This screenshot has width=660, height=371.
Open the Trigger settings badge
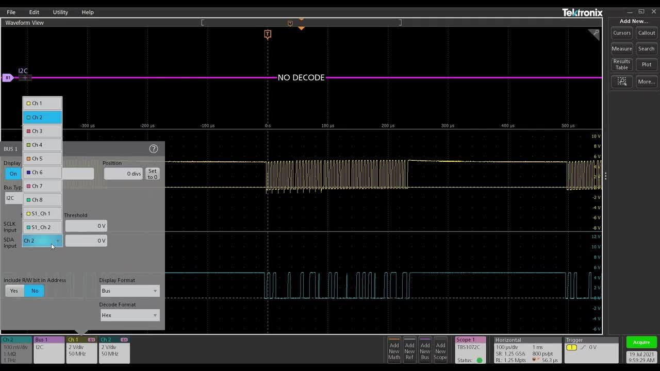pos(591,350)
